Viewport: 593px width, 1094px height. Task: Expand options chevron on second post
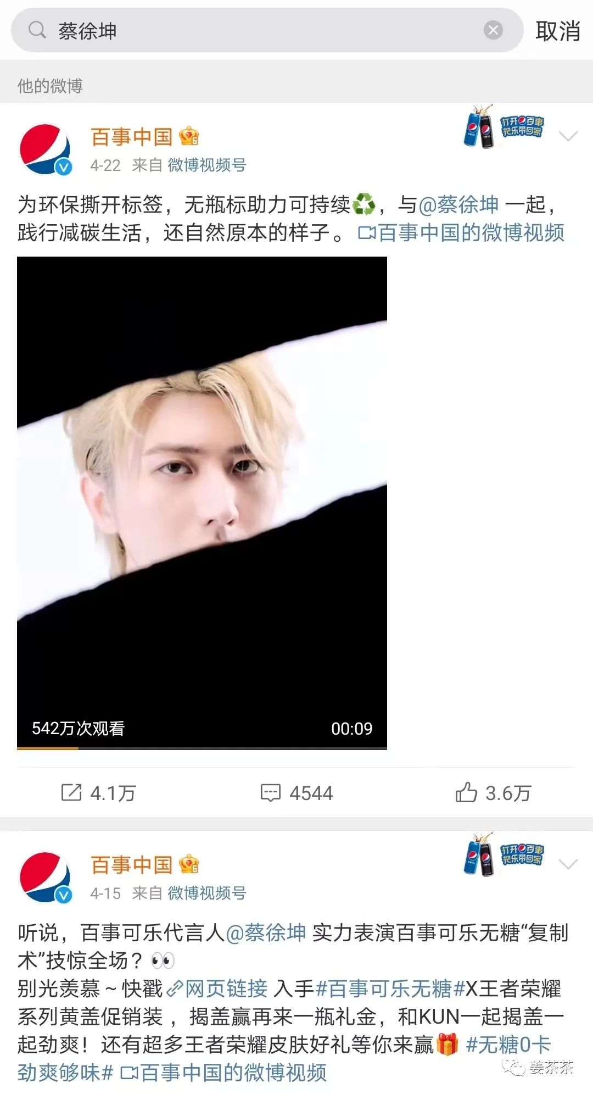click(x=568, y=864)
